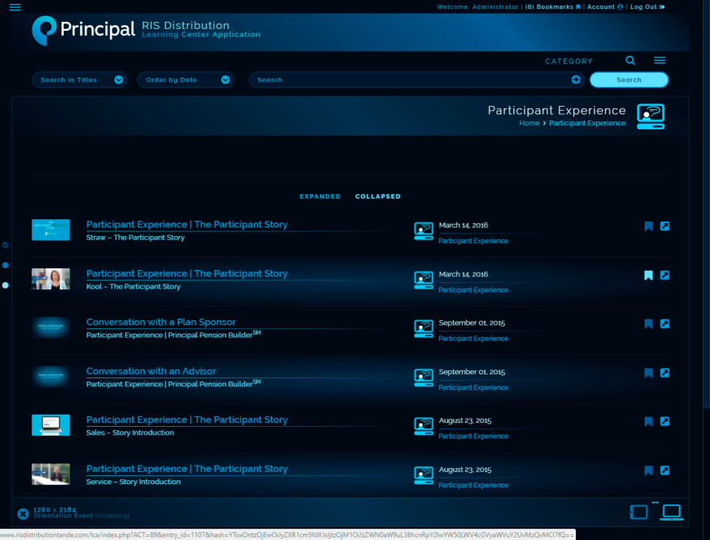The width and height of the screenshot is (710, 540).
Task: Open thumbnail for Service – Story Introduction
Action: [51, 474]
